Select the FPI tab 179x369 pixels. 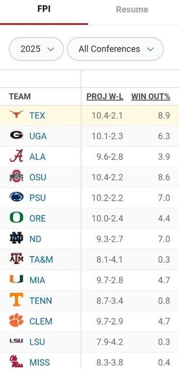[x=44, y=9]
